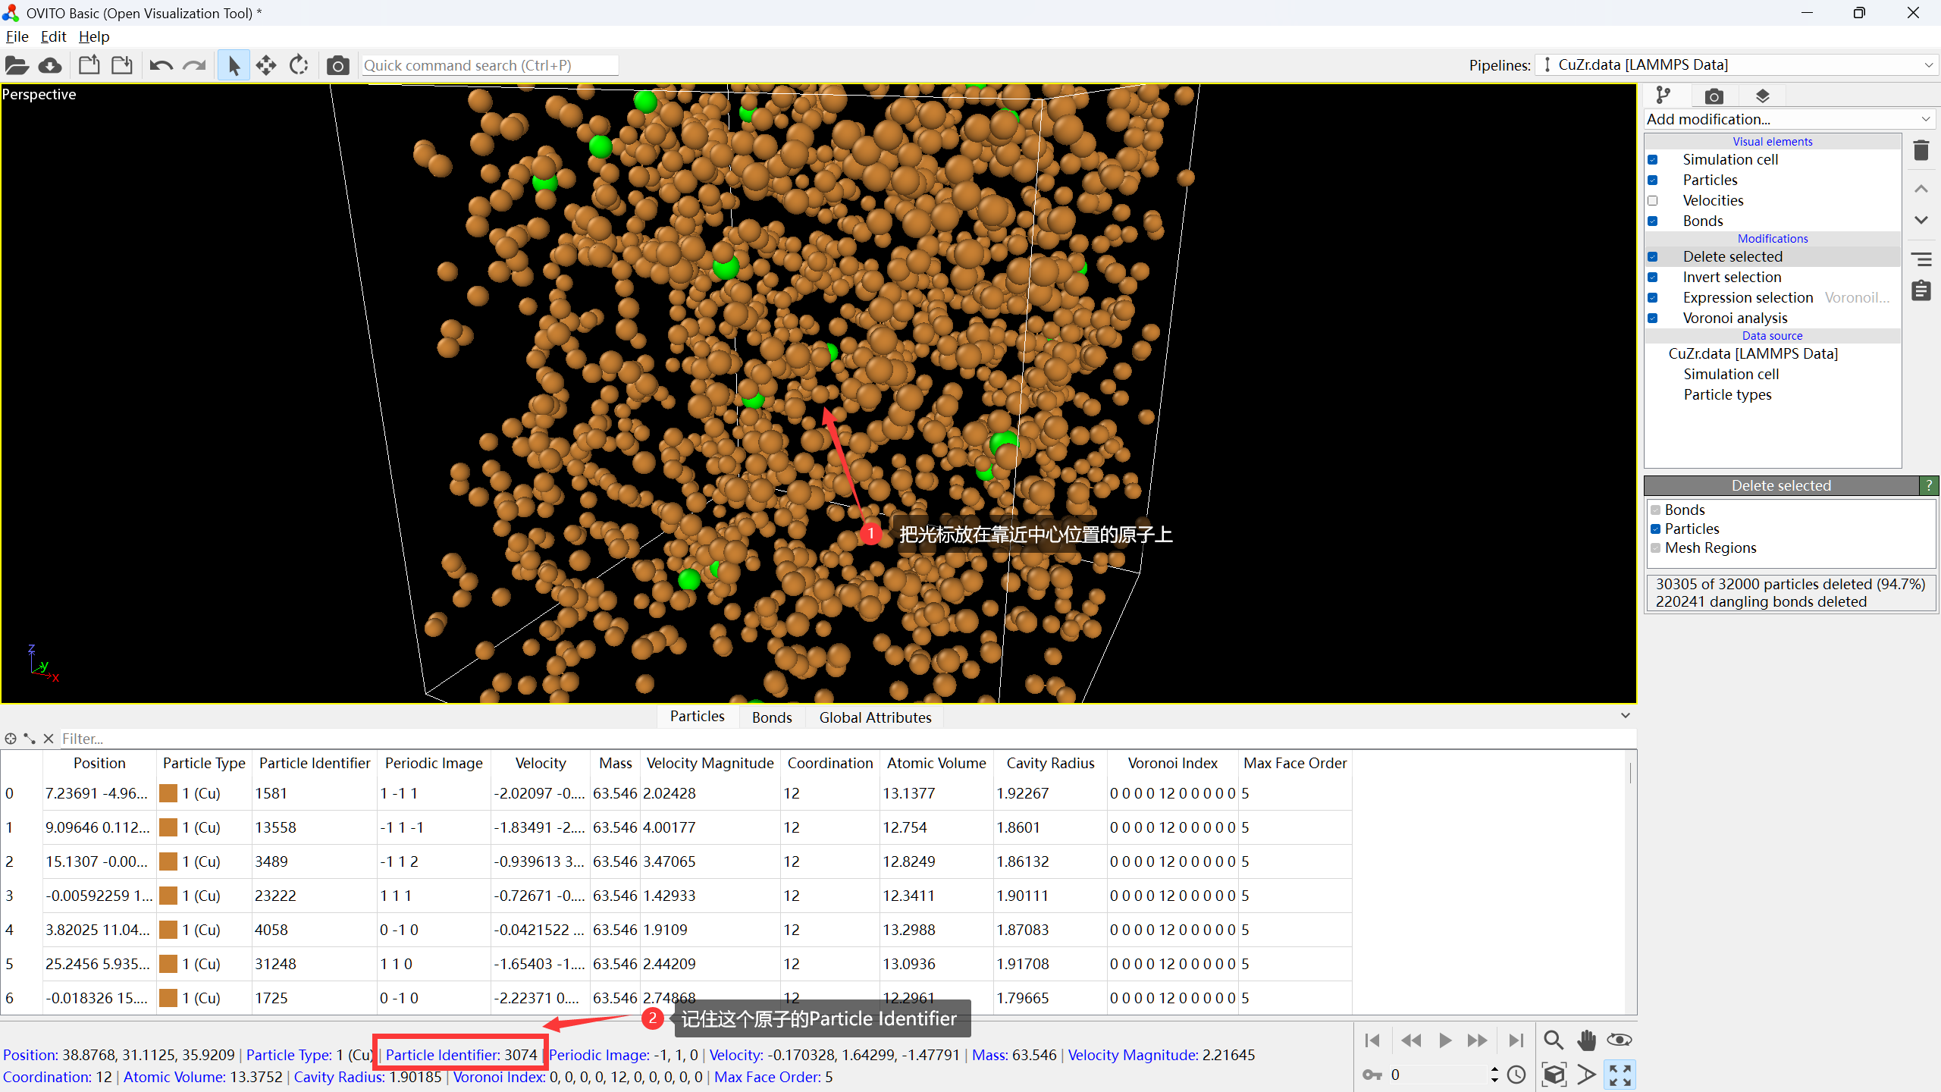
Task: Open the Edit menu
Action: point(53,36)
